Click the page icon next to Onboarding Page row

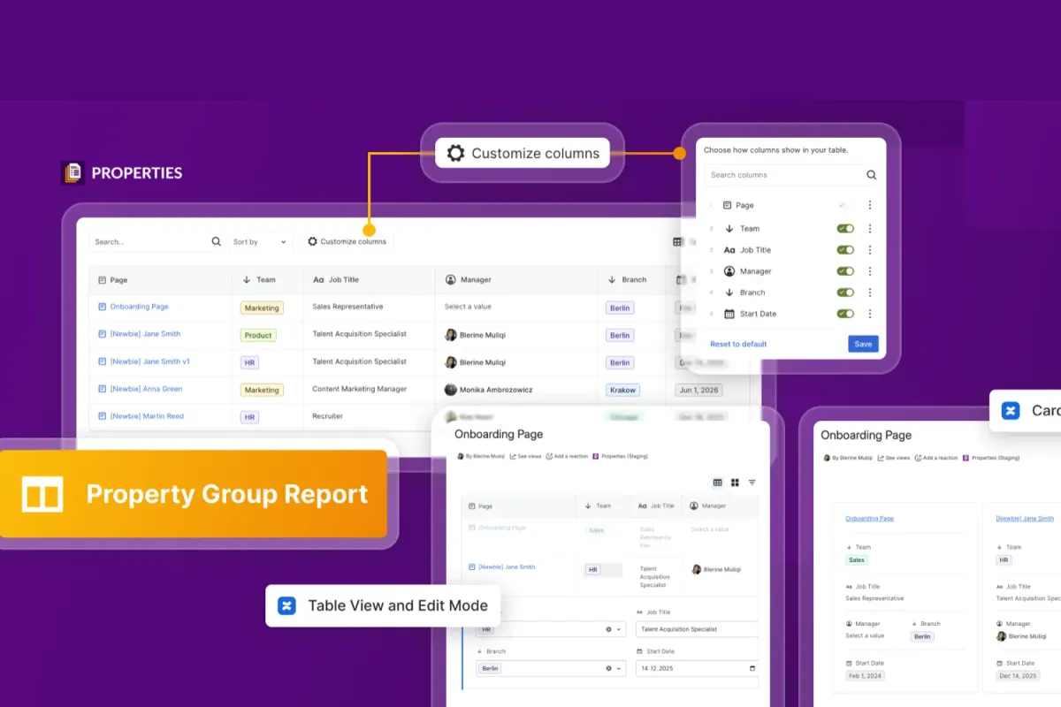[103, 307]
